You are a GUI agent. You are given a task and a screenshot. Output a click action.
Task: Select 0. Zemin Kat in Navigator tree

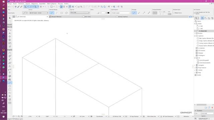click(x=203, y=31)
